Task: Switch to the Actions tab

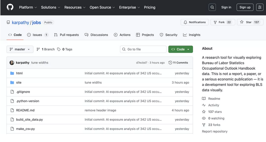Action: click(x=122, y=35)
